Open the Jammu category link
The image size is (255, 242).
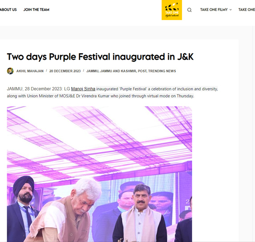click(x=92, y=71)
